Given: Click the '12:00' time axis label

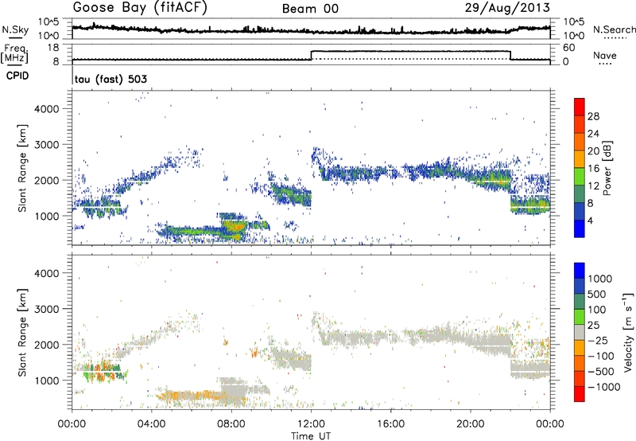Looking at the screenshot, I should 311,423.
